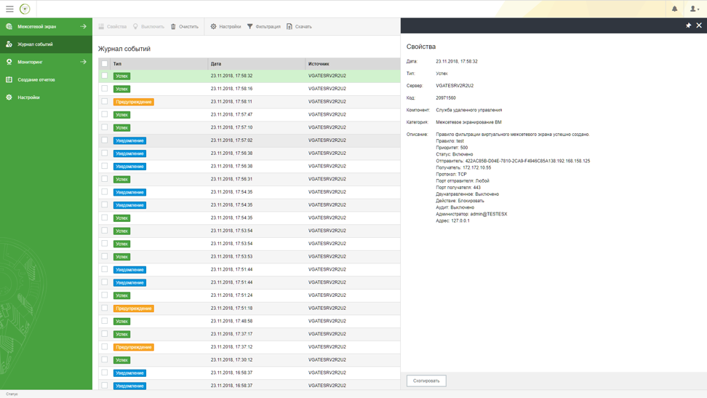Open Фильтрация funnel icon
Image resolution: width=707 pixels, height=398 pixels.
point(249,27)
